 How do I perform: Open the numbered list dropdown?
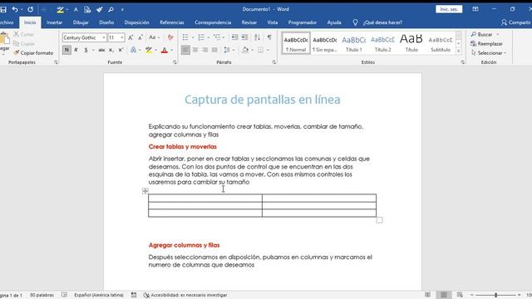tap(208, 37)
